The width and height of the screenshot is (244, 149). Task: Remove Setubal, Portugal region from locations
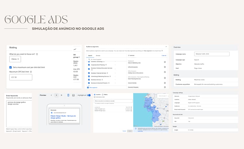coord(131,111)
